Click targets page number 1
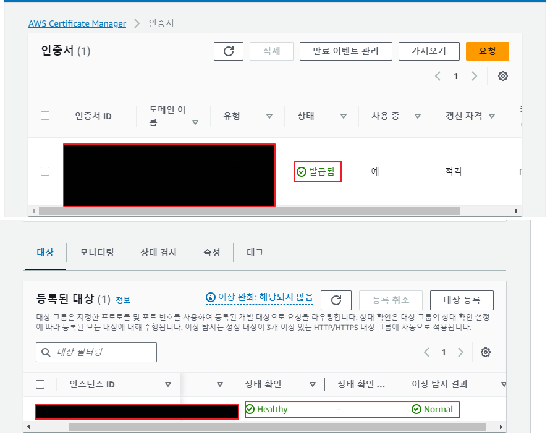 (444, 352)
